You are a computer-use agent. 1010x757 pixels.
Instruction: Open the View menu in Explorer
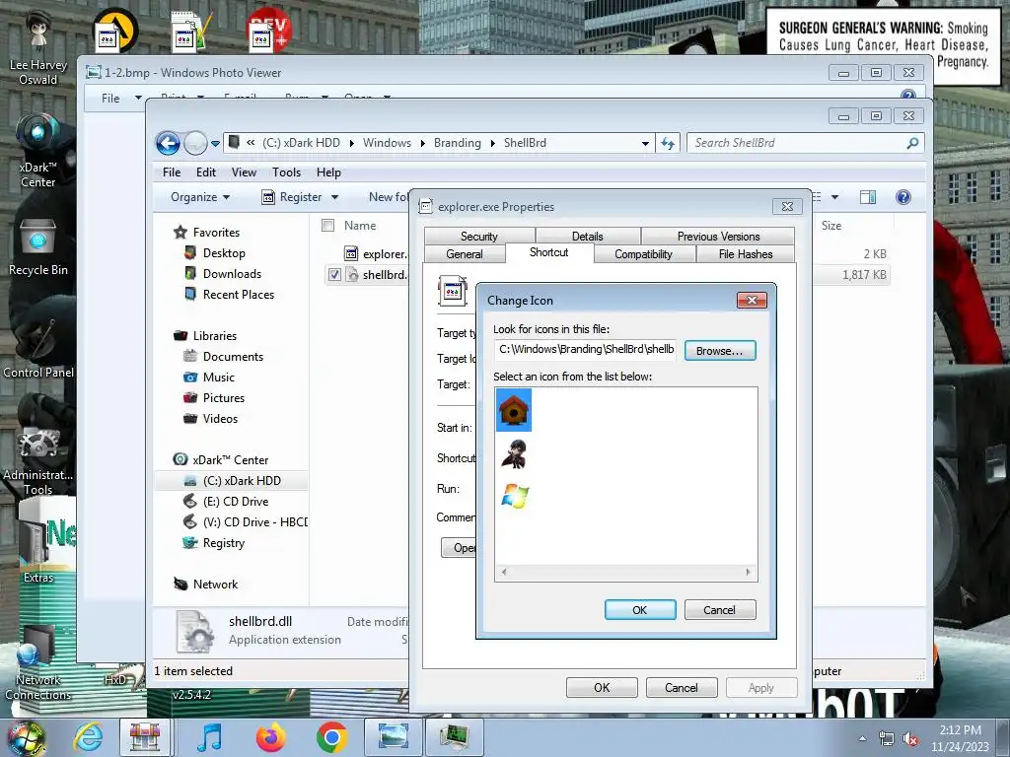245,172
